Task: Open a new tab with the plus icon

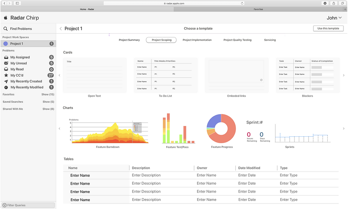Action: pyautogui.click(x=345, y=9)
